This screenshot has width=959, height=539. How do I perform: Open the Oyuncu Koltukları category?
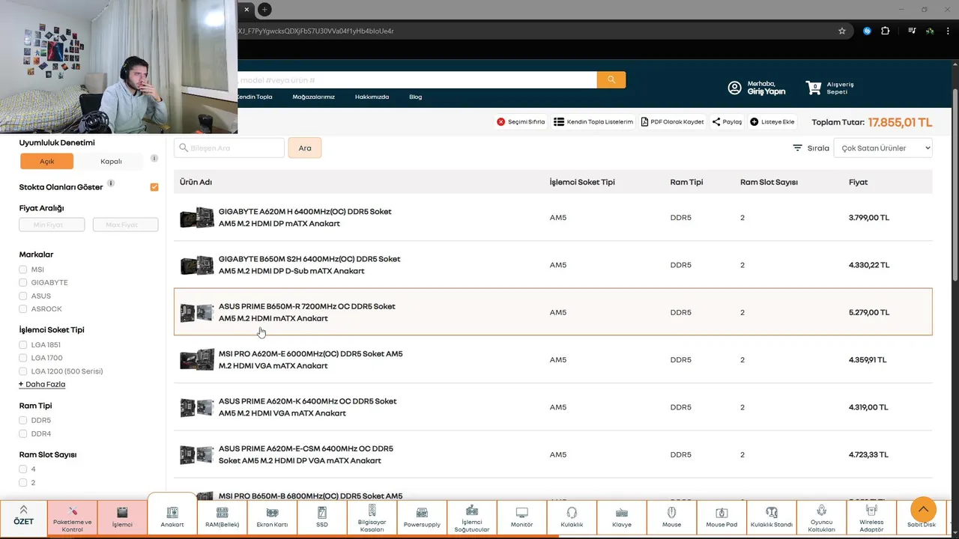(x=822, y=518)
